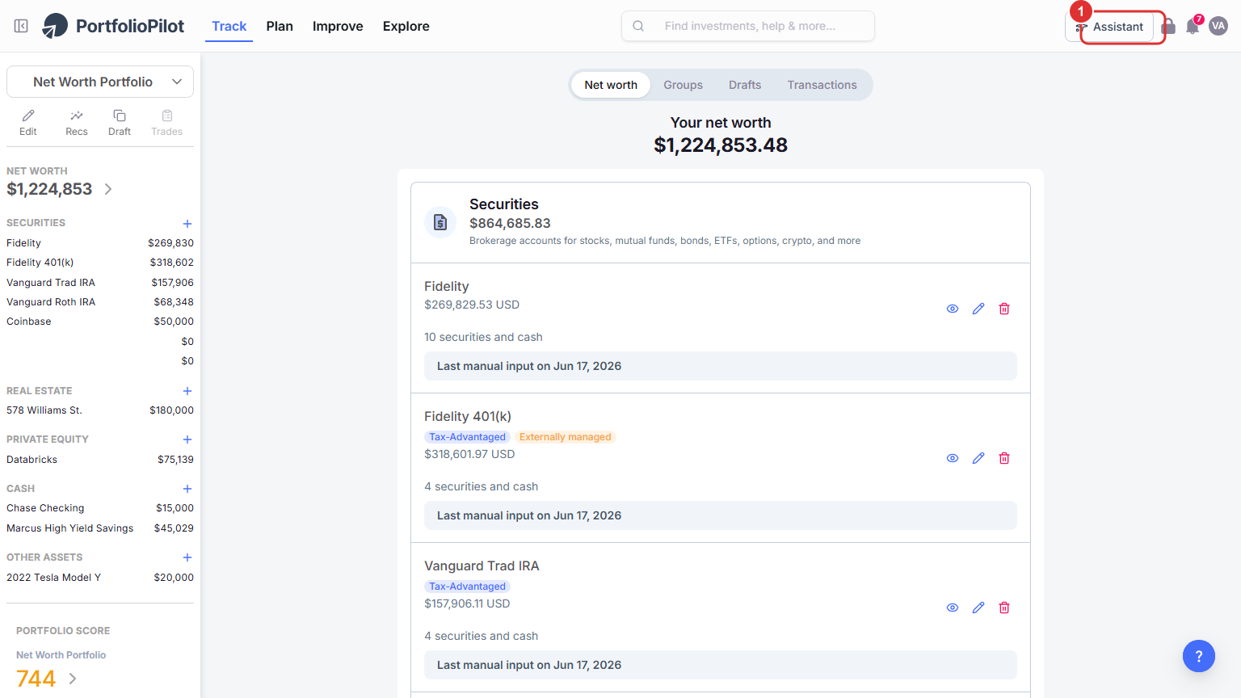Add an Other Assets item with plus
This screenshot has height=698, width=1241.
click(x=187, y=557)
